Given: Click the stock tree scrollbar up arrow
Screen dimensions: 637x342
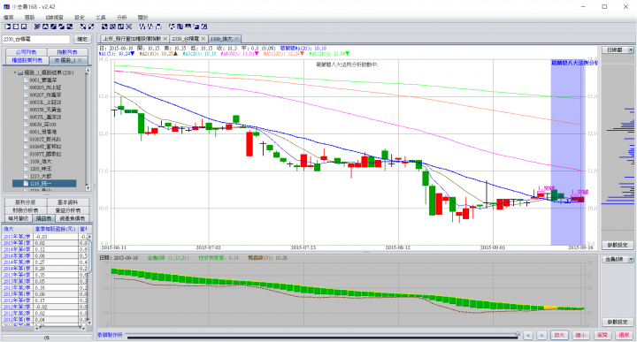Looking at the screenshot, I should coord(88,71).
